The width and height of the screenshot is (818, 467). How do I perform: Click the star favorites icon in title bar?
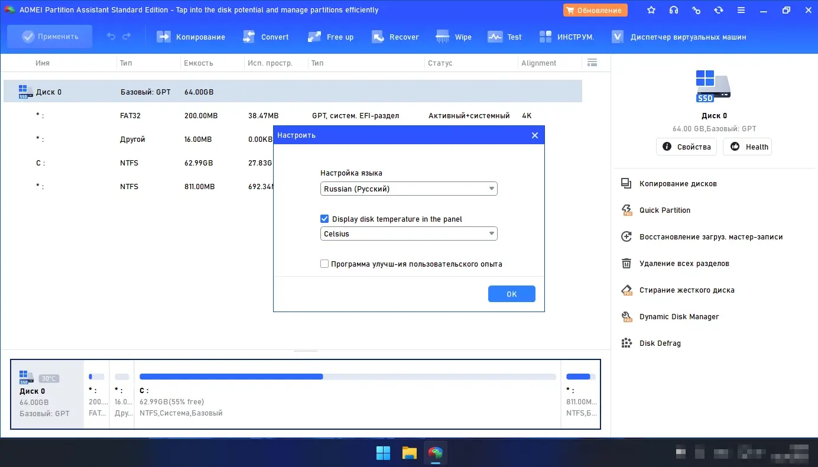tap(651, 10)
